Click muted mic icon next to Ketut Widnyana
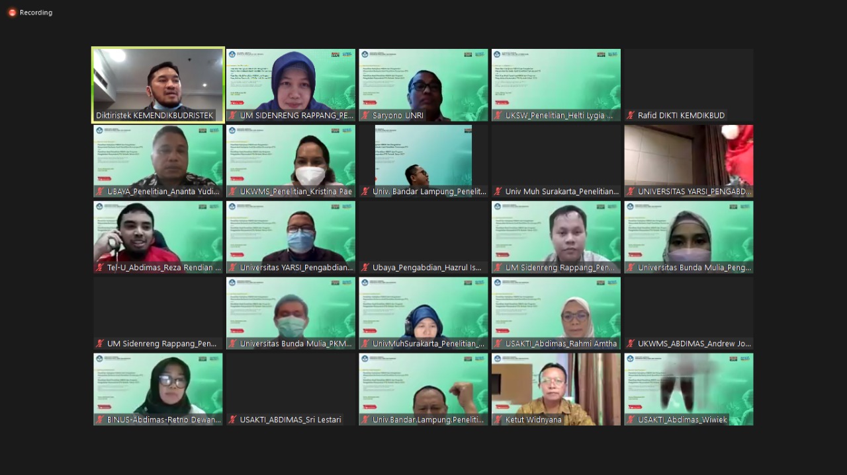This screenshot has height=475, width=847. coord(498,420)
